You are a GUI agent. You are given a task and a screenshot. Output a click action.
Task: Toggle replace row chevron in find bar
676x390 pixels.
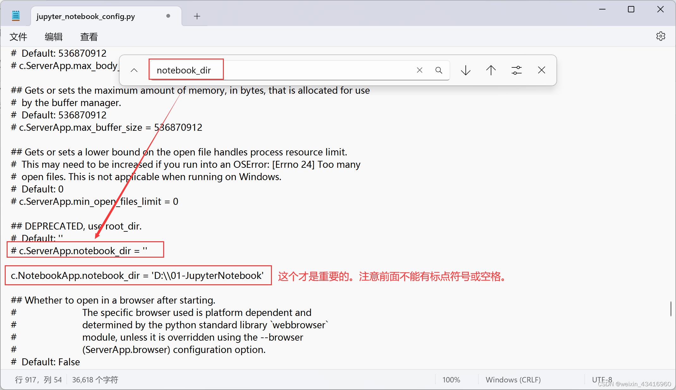point(134,70)
